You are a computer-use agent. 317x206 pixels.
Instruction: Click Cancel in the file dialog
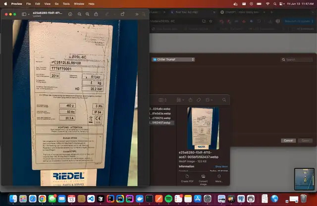pyautogui.click(x=288, y=141)
